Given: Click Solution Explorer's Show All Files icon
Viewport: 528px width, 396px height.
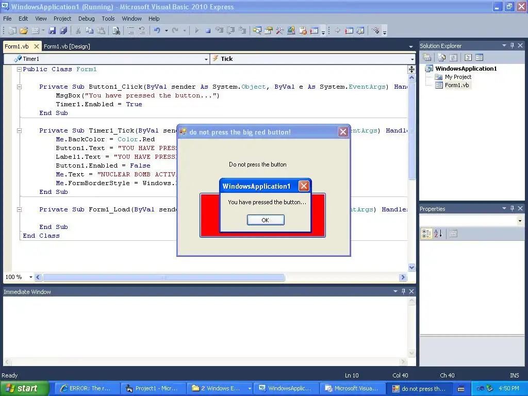Looking at the screenshot, I should (x=441, y=58).
